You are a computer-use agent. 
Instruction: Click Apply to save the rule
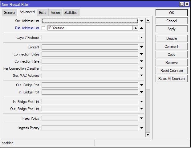[171, 29]
